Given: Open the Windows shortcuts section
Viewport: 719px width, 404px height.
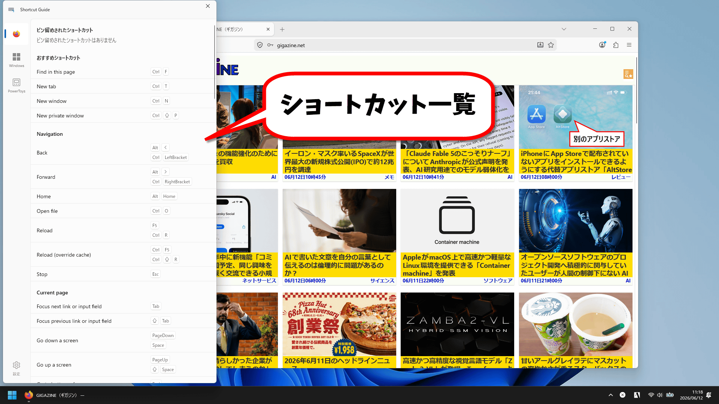Looking at the screenshot, I should (16, 60).
